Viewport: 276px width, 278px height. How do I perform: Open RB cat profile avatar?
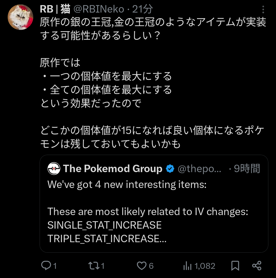pyautogui.click(x=20, y=17)
